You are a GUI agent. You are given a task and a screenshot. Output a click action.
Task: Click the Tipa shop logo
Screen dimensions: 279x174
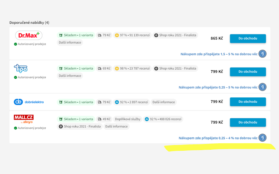tap(21, 69)
